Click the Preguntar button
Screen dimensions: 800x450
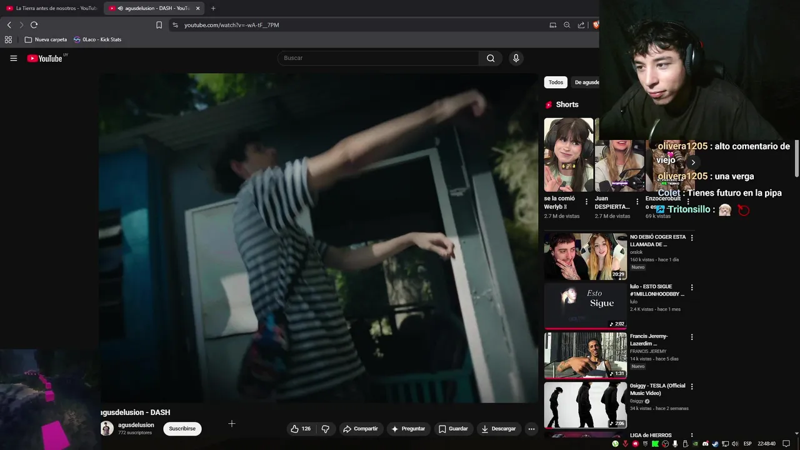408,429
